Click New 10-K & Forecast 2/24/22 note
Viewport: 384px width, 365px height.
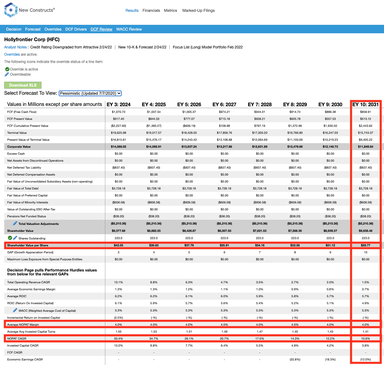point(142,47)
